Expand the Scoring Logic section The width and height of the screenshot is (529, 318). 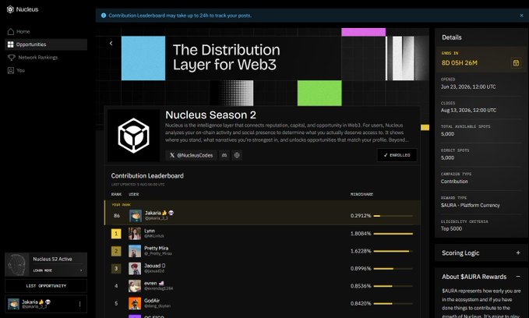point(518,253)
